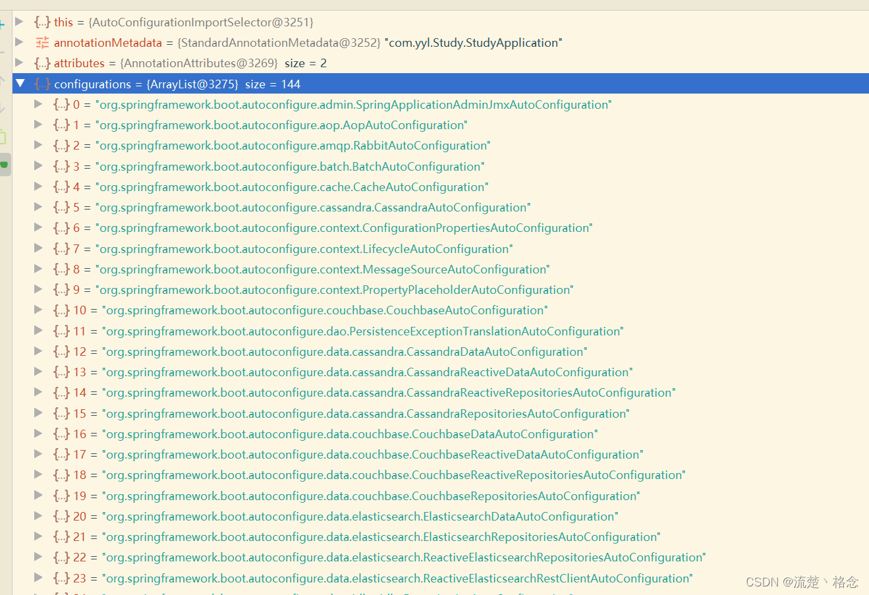This screenshot has width=869, height=595.
Task: Select the text {AutoConfigurationImportSelector@3251}
Action: pos(201,22)
